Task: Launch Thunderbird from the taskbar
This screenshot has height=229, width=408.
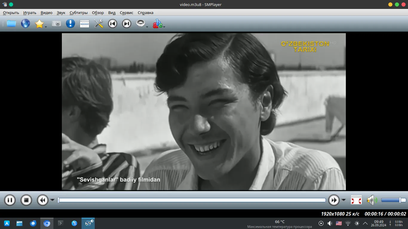Action: point(33,223)
